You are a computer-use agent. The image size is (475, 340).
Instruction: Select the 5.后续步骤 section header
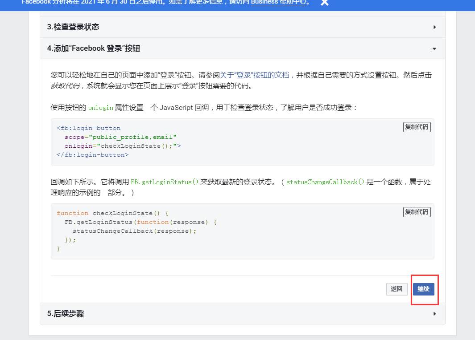click(x=242, y=314)
